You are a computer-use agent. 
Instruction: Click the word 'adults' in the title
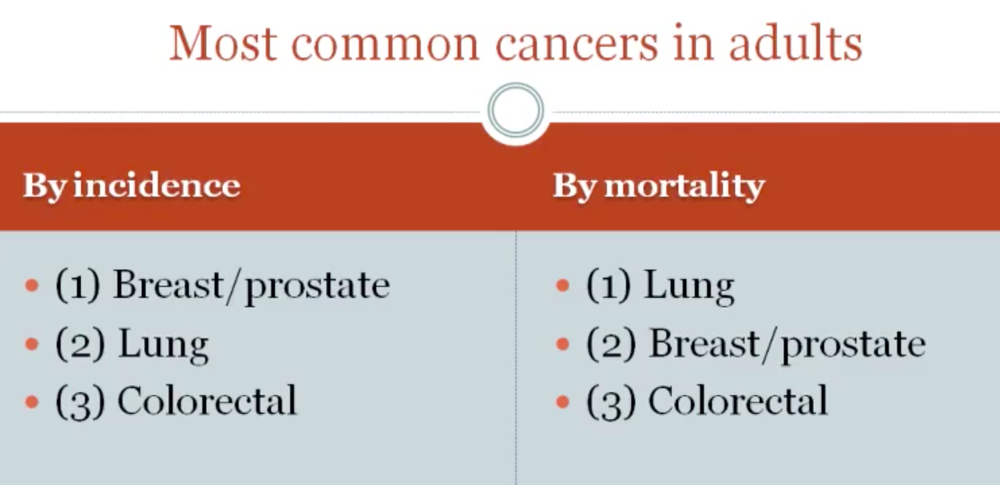(795, 43)
